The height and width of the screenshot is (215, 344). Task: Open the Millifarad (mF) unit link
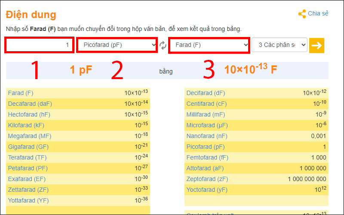point(205,114)
